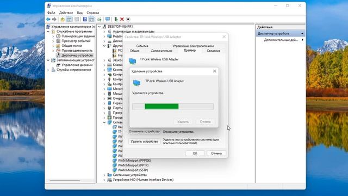Switch to the Сведения tab
Screen dimensions: 348x196
(x=214, y=51)
